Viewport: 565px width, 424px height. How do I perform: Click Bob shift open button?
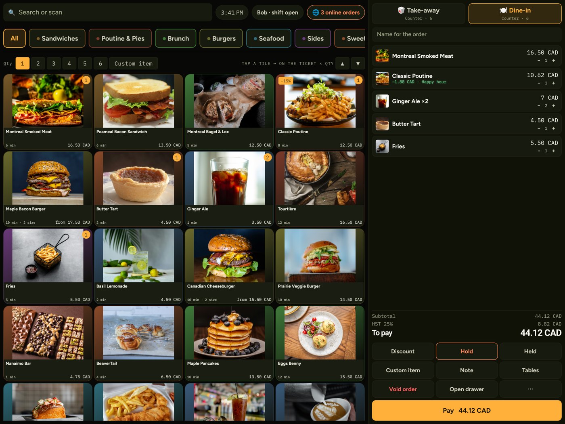(x=278, y=13)
